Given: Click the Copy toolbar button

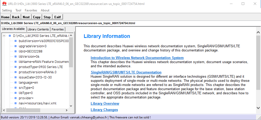Looking at the screenshot, I should point(37,17).
